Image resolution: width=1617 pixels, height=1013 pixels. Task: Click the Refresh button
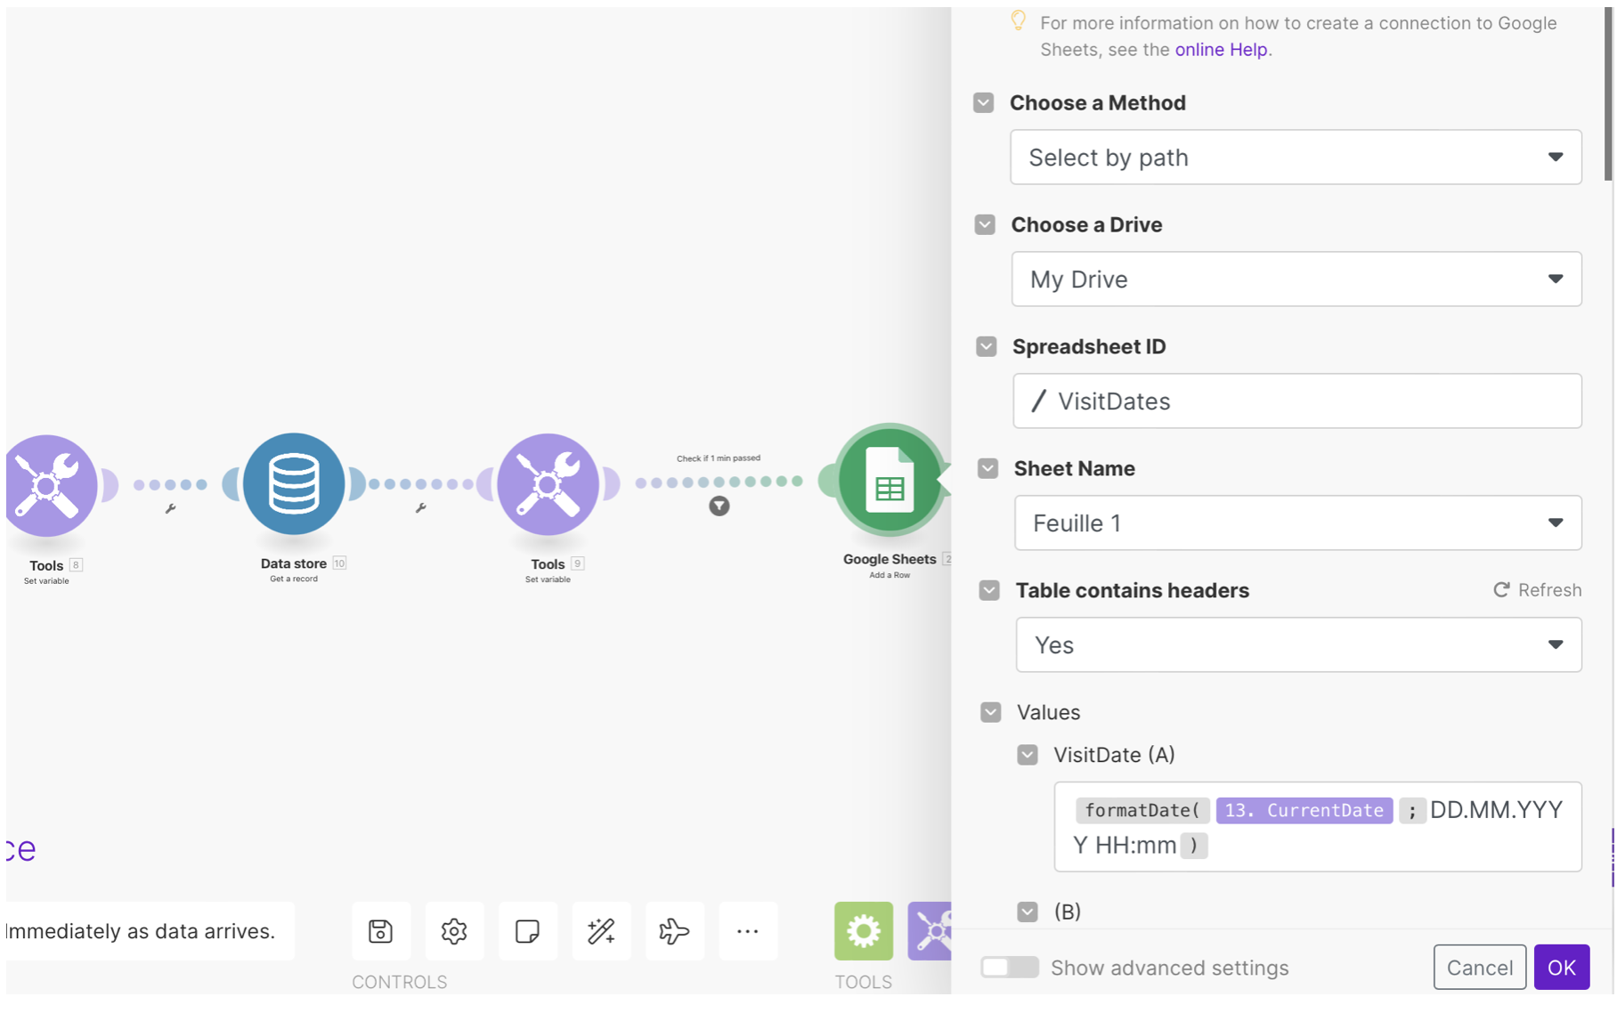pos(1538,590)
